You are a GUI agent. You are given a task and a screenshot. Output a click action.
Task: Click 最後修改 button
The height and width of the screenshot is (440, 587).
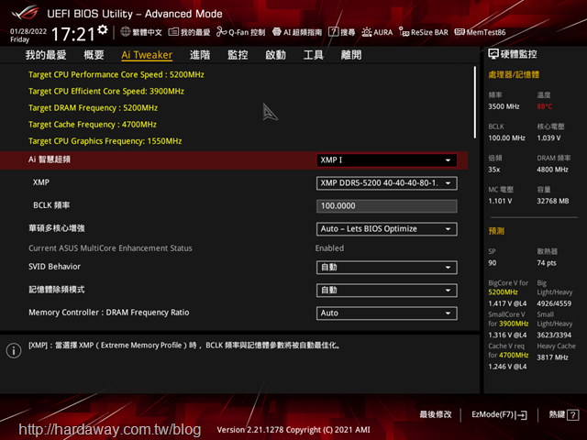[x=436, y=414]
